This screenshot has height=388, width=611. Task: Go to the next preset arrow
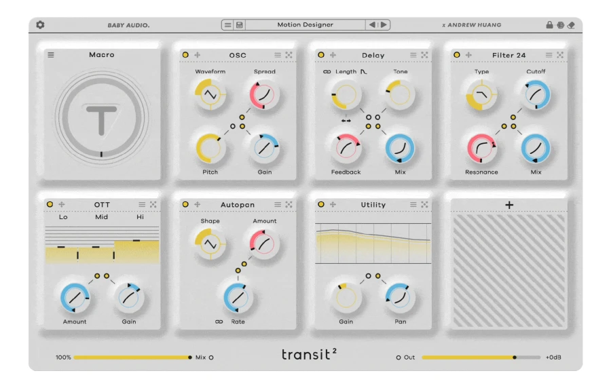(x=384, y=24)
